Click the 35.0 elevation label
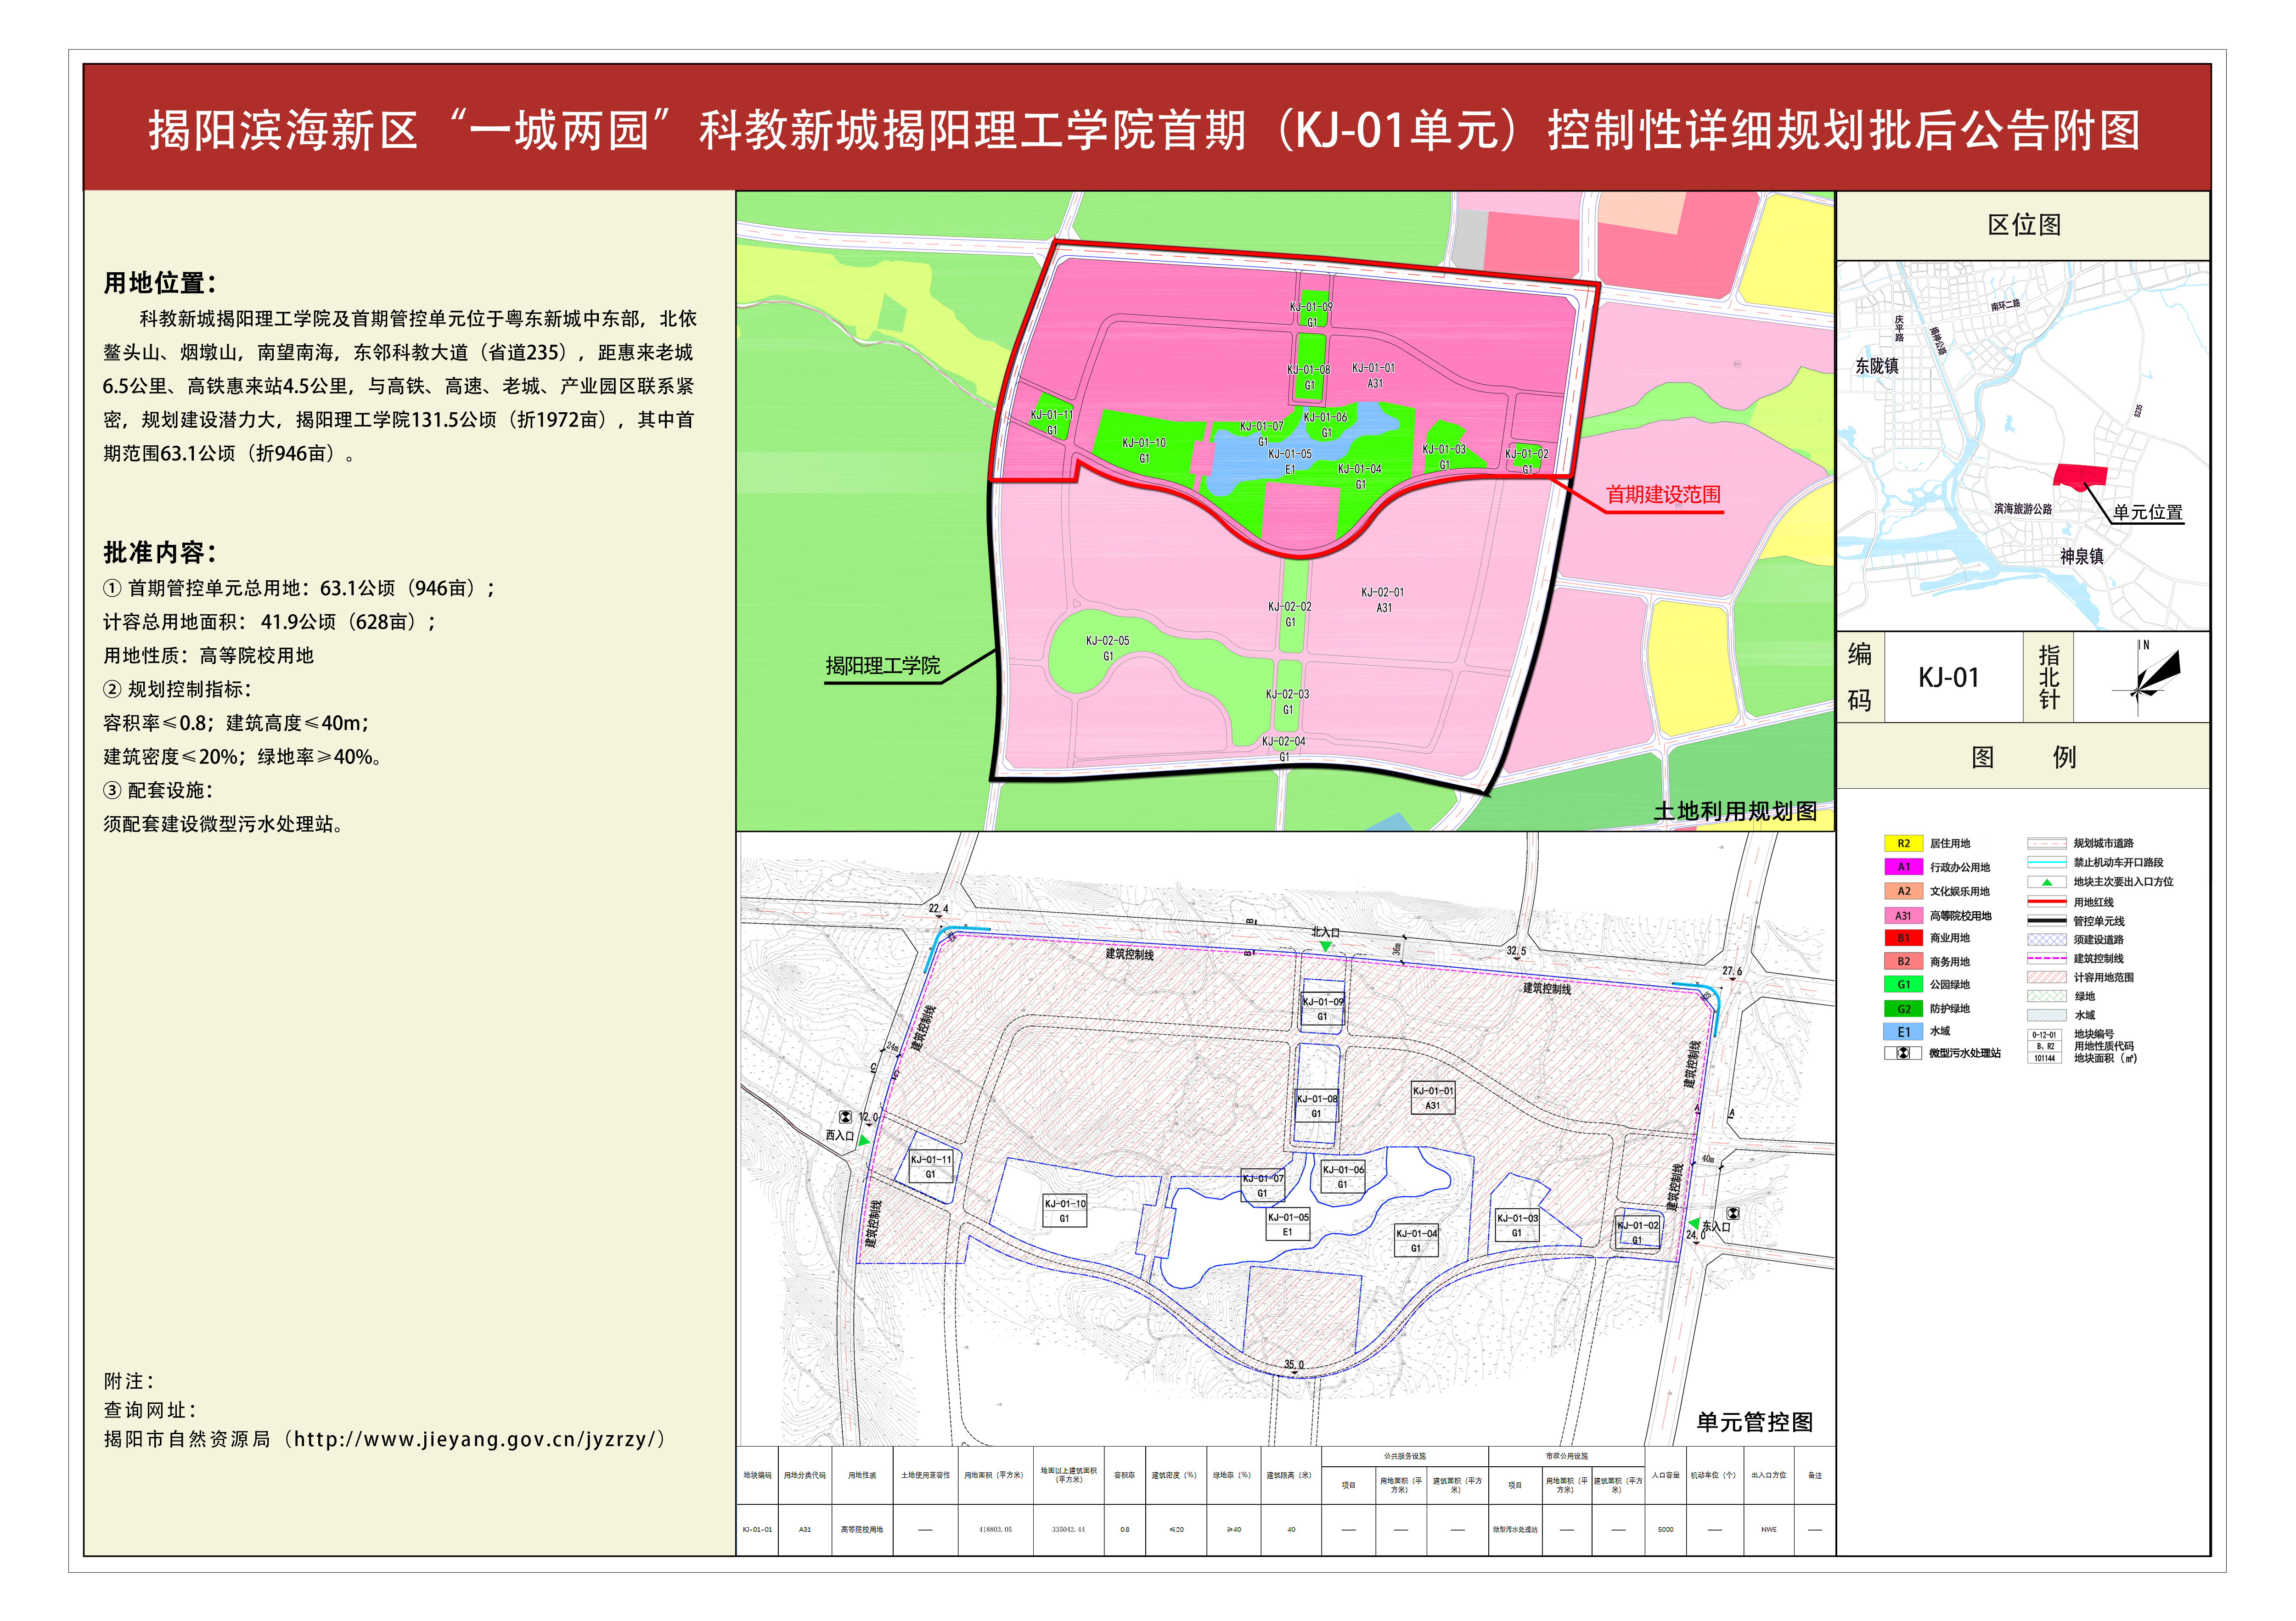This screenshot has height=1621, width=2296. pos(1294,1364)
